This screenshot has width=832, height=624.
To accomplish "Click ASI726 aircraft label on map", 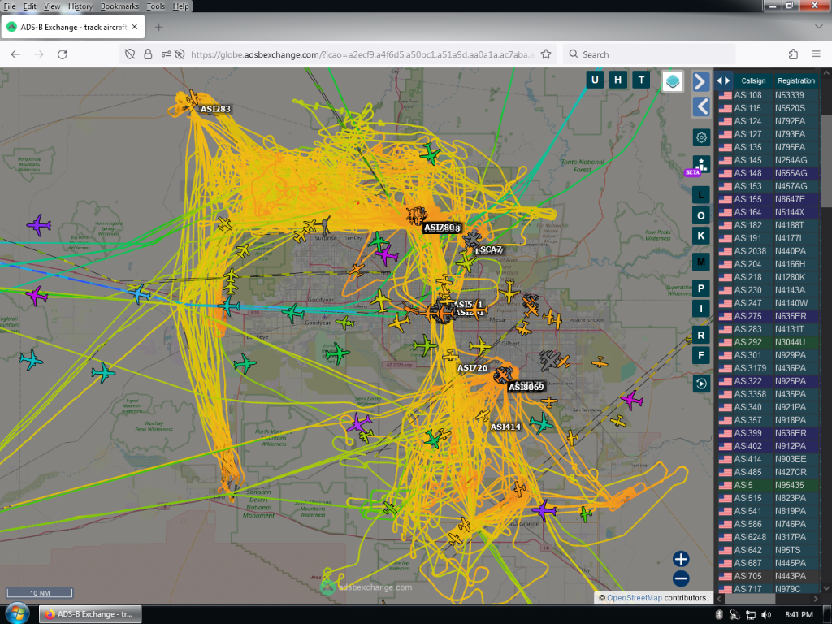I will coord(472,368).
